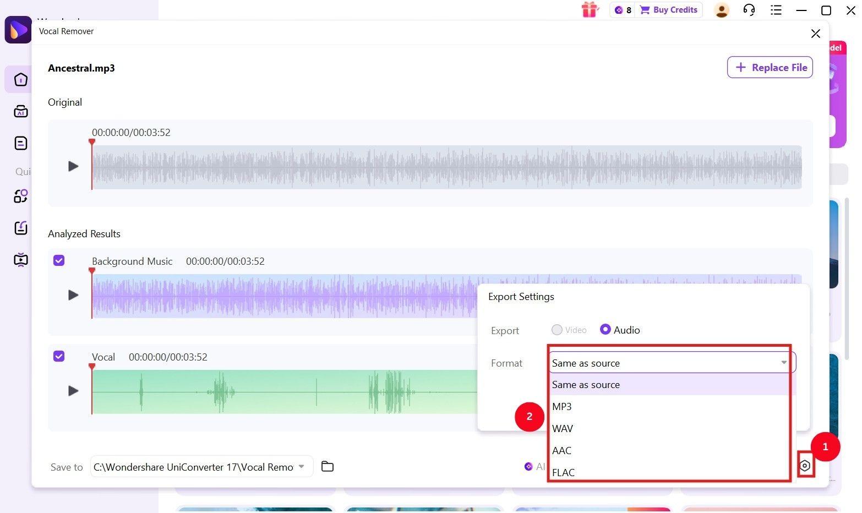Open the user account avatar
Screen dimensions: 862x513
[x=721, y=10]
